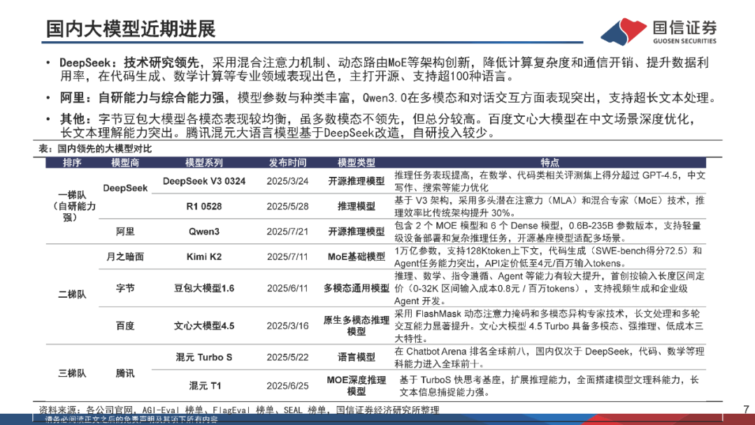Select the Kimi K2 model cell
The image size is (755, 425).
[204, 257]
